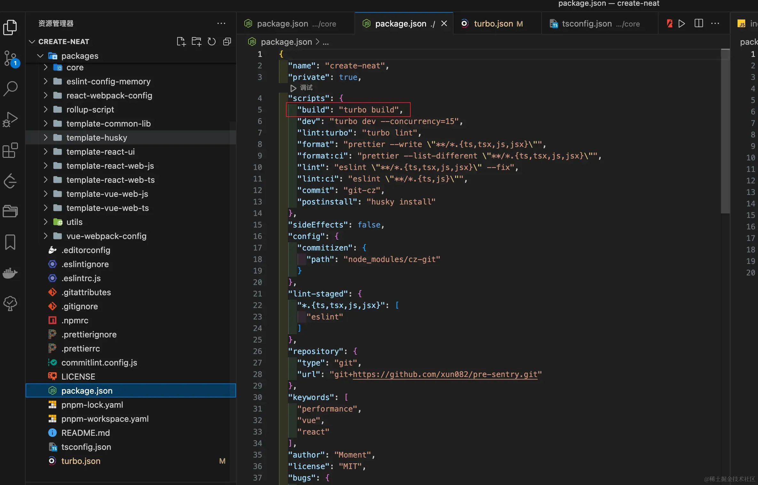Viewport: 758px width, 485px height.
Task: Open Source Control view with 1 badge
Action: click(x=11, y=59)
